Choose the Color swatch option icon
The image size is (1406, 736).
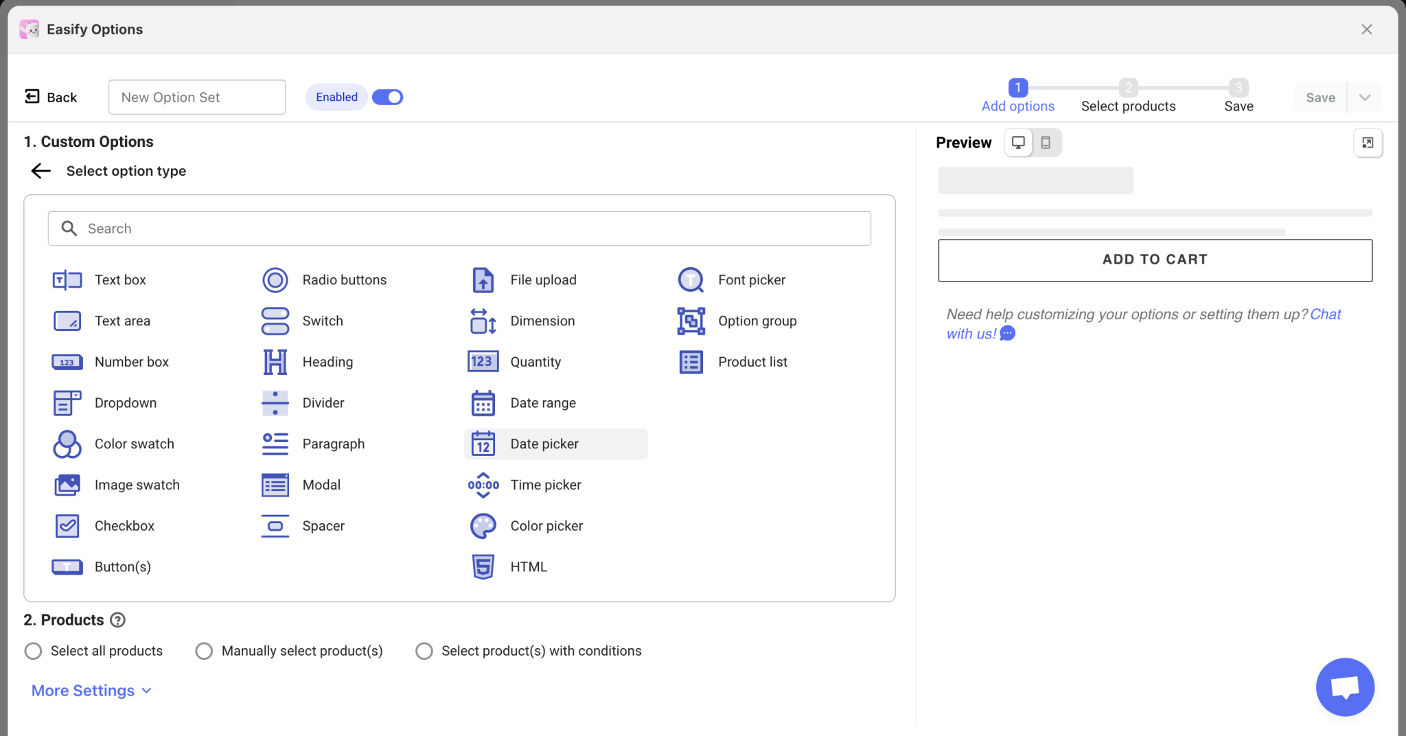[x=67, y=444]
